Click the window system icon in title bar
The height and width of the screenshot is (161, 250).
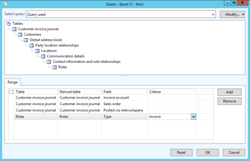(x=5, y=4)
